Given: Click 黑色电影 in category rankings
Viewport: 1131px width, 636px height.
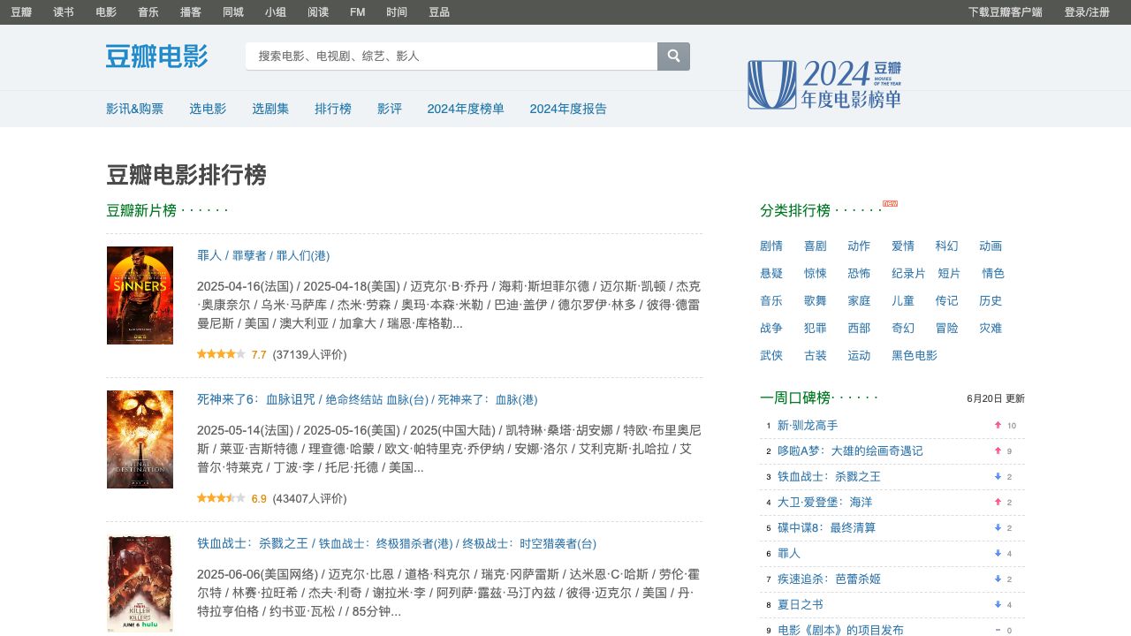Looking at the screenshot, I should 914,355.
